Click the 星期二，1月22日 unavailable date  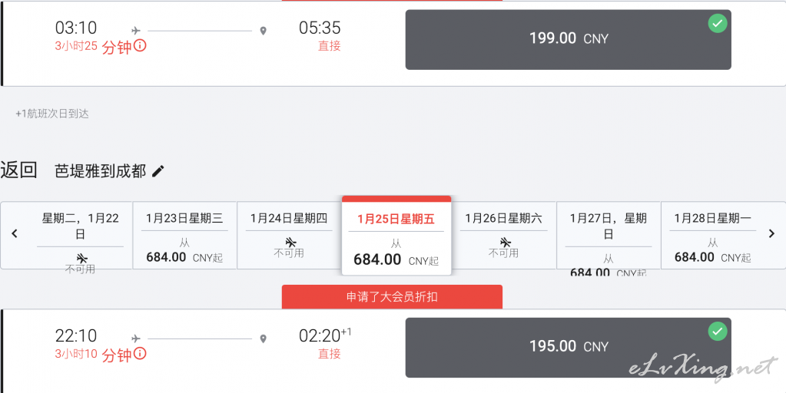[x=80, y=236]
